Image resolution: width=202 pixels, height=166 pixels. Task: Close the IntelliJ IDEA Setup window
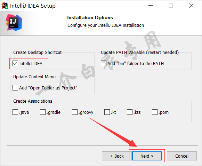[191, 6]
